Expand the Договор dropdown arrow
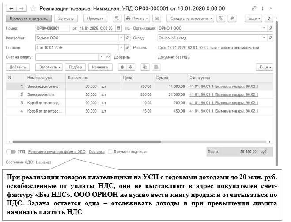Viewport: 291px width, 222px height. pos(121,48)
